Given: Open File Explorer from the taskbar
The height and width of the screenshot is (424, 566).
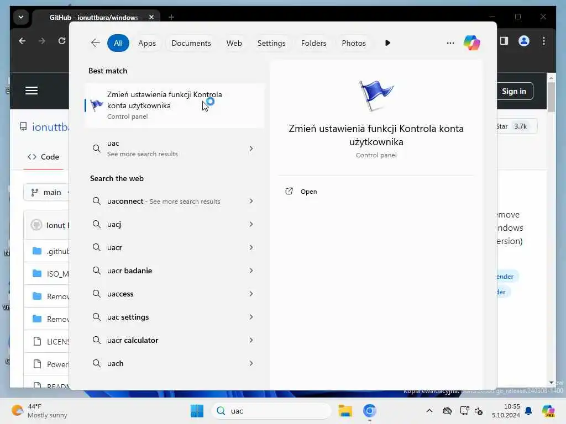Looking at the screenshot, I should 345,411.
